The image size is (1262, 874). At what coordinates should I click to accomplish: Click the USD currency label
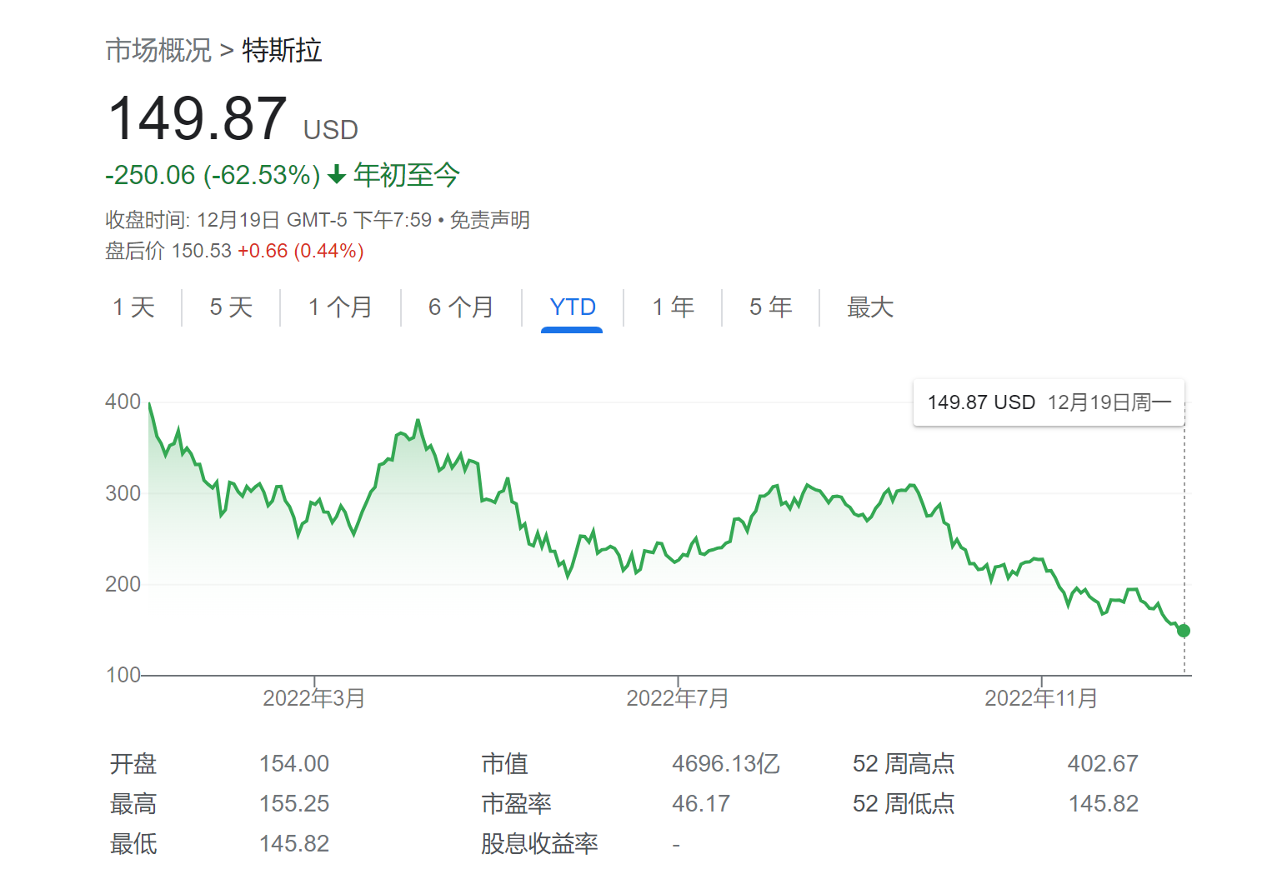tap(331, 130)
